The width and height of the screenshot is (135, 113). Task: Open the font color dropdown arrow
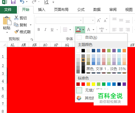coord(93,30)
